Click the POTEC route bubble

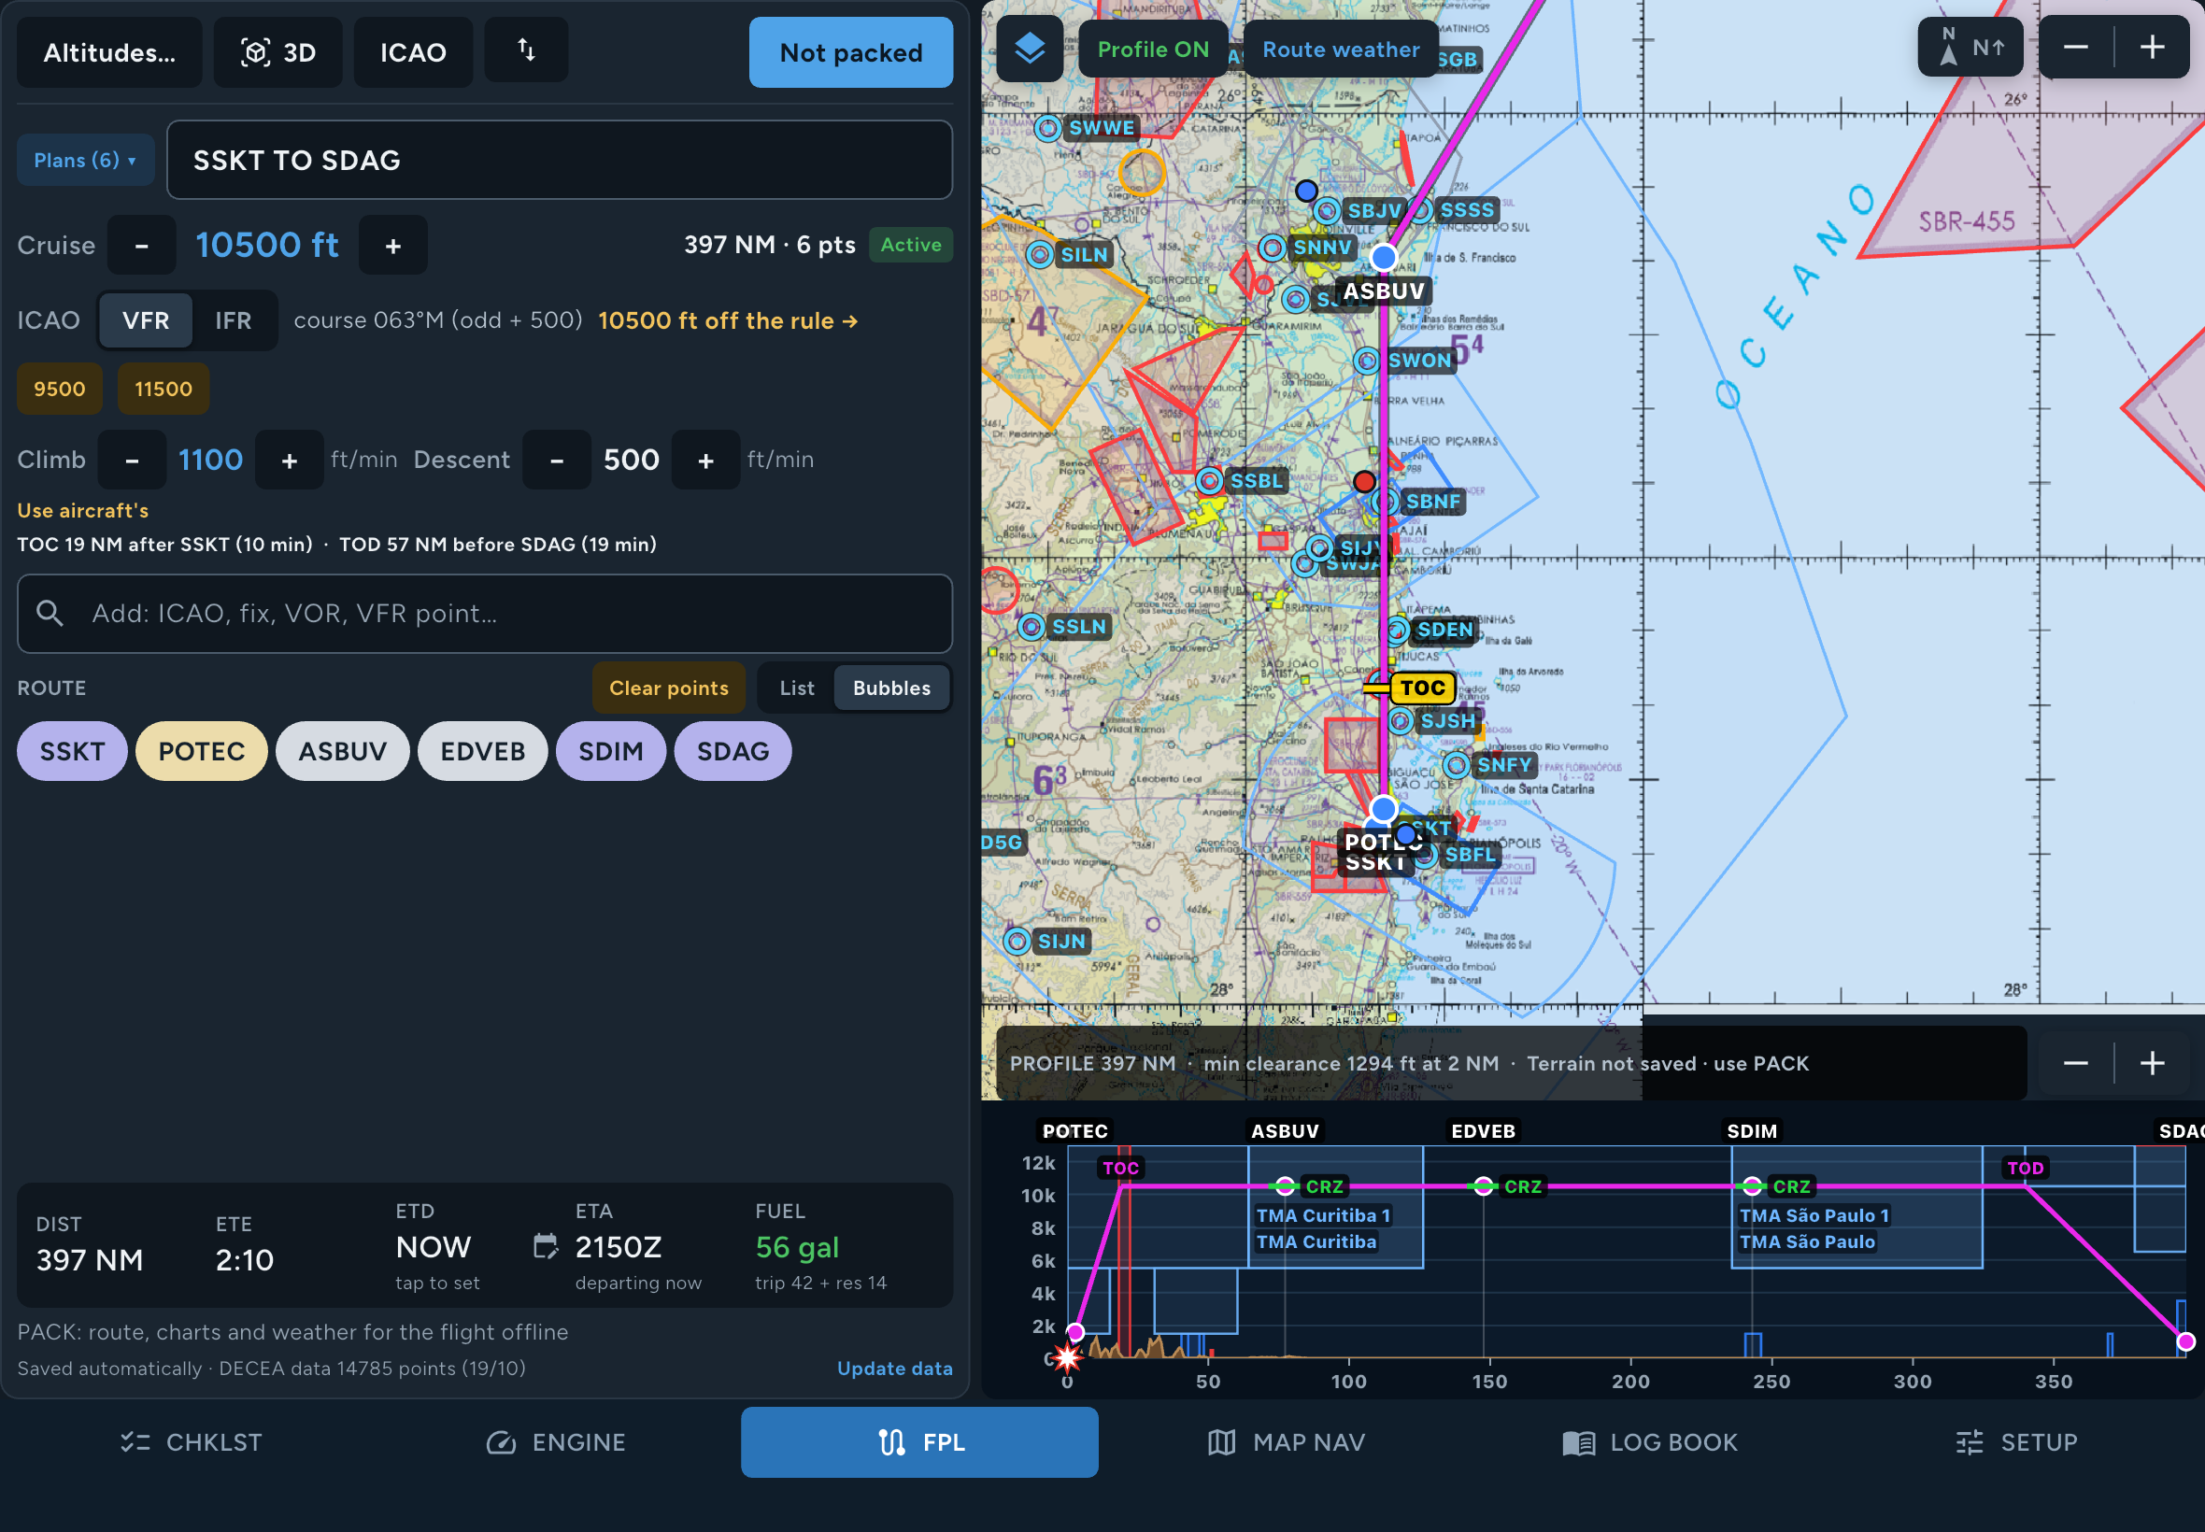(x=202, y=751)
